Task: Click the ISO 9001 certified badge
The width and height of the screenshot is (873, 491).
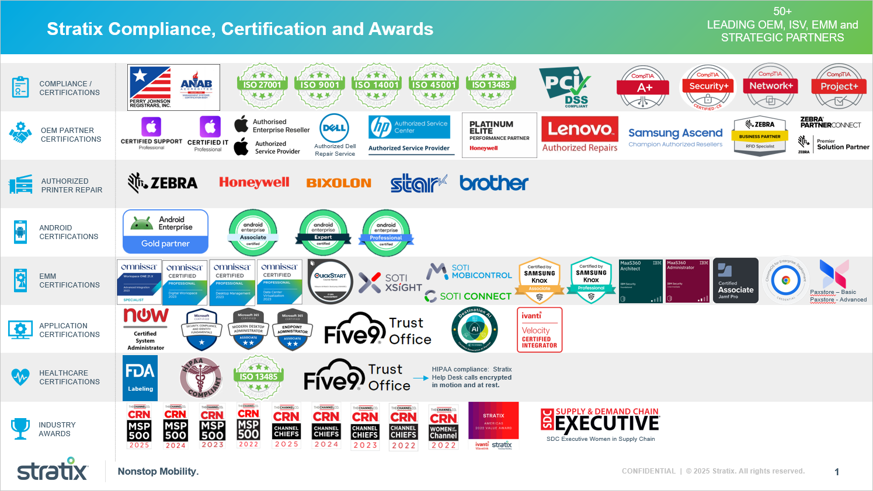Action: (319, 86)
